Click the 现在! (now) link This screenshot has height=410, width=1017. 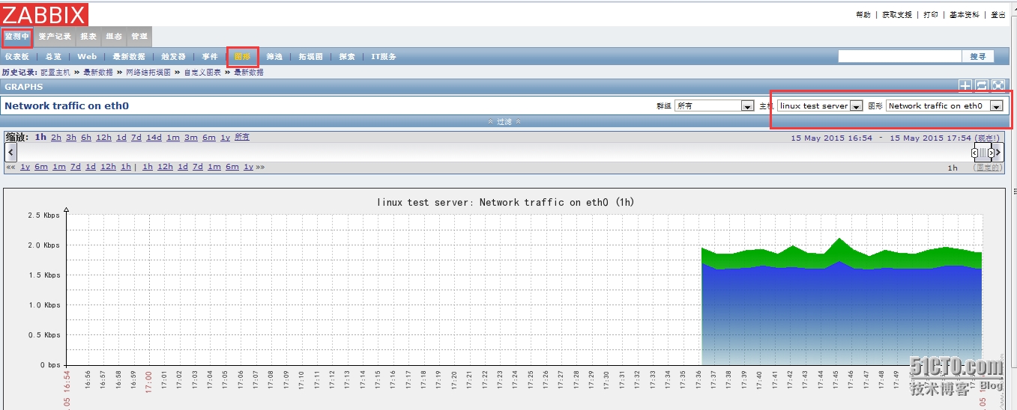point(987,138)
